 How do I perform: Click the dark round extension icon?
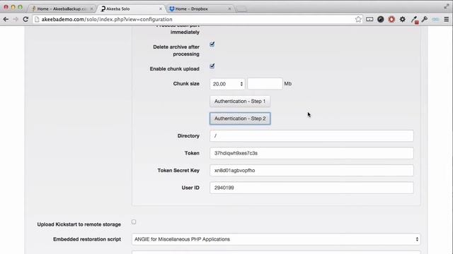pyautogui.click(x=381, y=19)
